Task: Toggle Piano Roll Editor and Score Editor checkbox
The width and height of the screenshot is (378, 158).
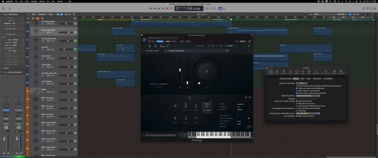Action: [297, 108]
